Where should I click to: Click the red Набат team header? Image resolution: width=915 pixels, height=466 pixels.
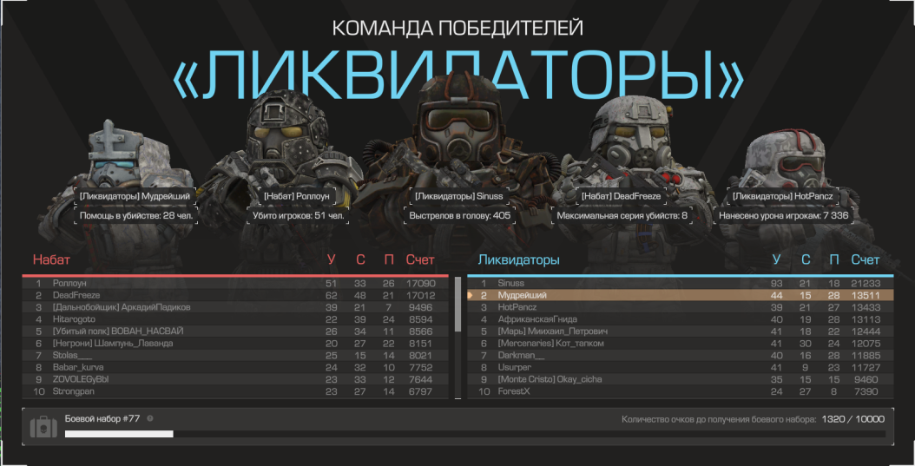pyautogui.click(x=51, y=259)
